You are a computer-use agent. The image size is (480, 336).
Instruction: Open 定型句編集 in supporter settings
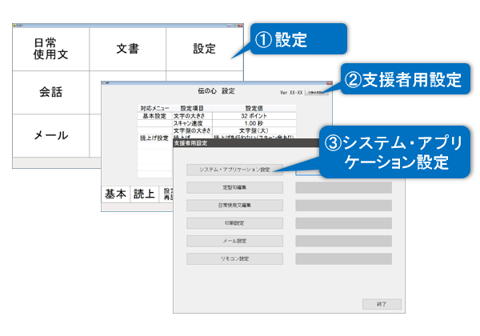[234, 187]
